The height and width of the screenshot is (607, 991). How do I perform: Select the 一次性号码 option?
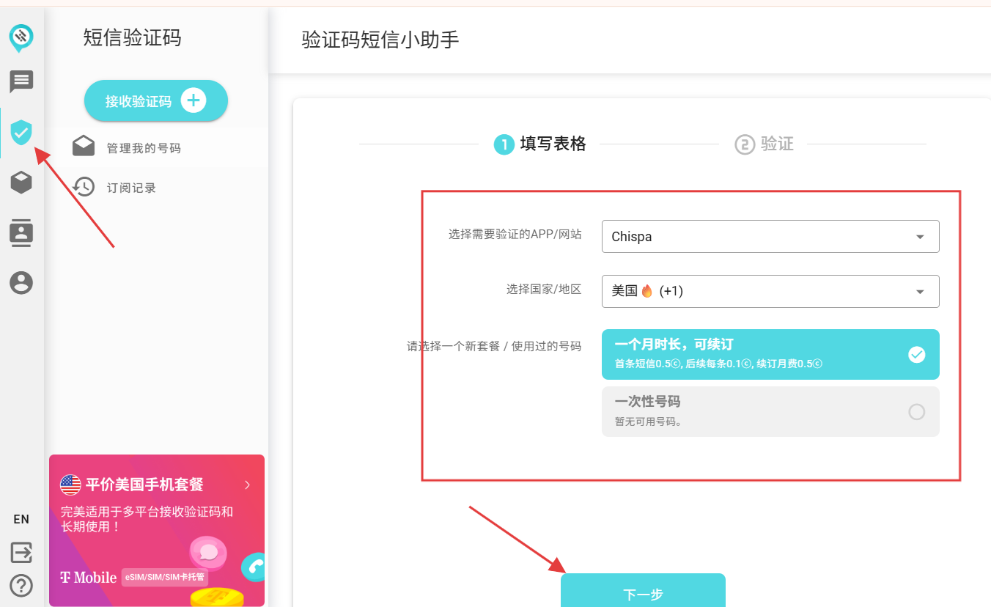770,411
